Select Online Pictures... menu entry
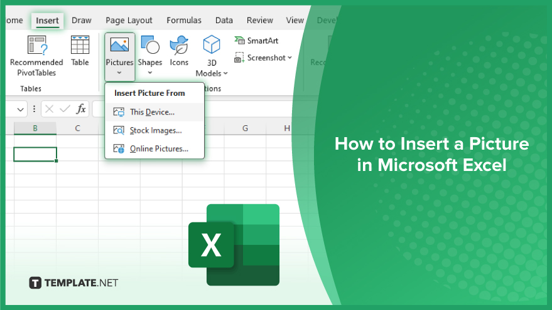 (154, 148)
